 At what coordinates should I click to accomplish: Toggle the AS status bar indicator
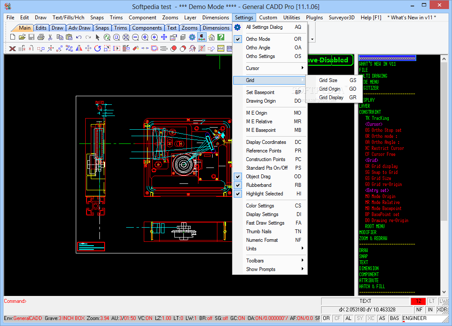point(382,318)
